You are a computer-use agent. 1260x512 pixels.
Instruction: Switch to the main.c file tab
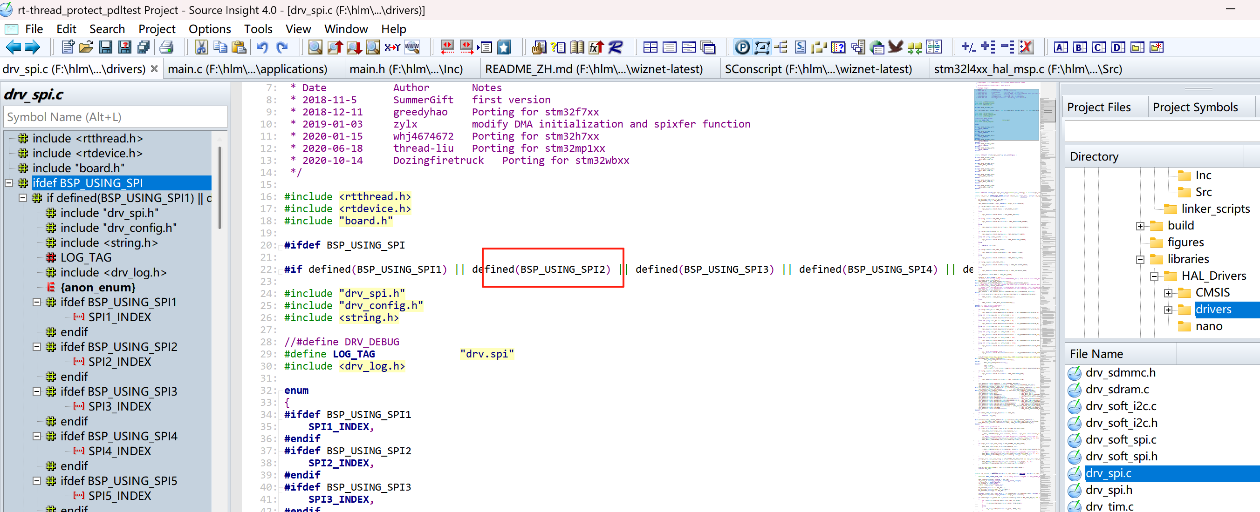point(247,69)
